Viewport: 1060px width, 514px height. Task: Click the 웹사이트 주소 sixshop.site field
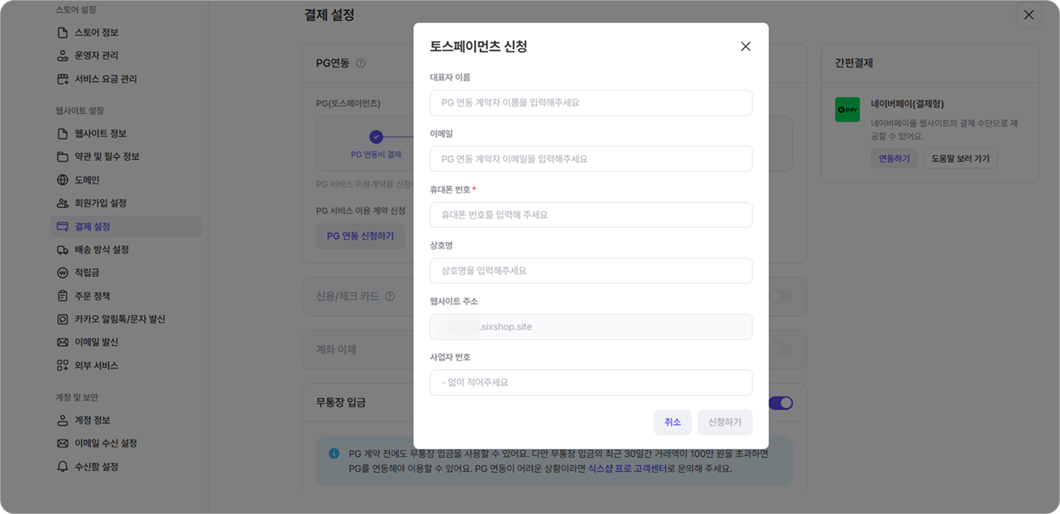click(x=591, y=327)
